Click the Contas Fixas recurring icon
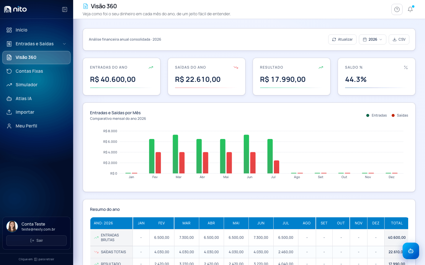This screenshot has width=425, height=265. click(x=9, y=71)
